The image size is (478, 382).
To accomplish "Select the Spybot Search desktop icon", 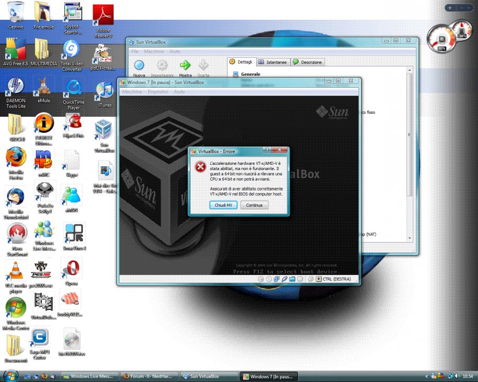I will pyautogui.click(x=73, y=18).
